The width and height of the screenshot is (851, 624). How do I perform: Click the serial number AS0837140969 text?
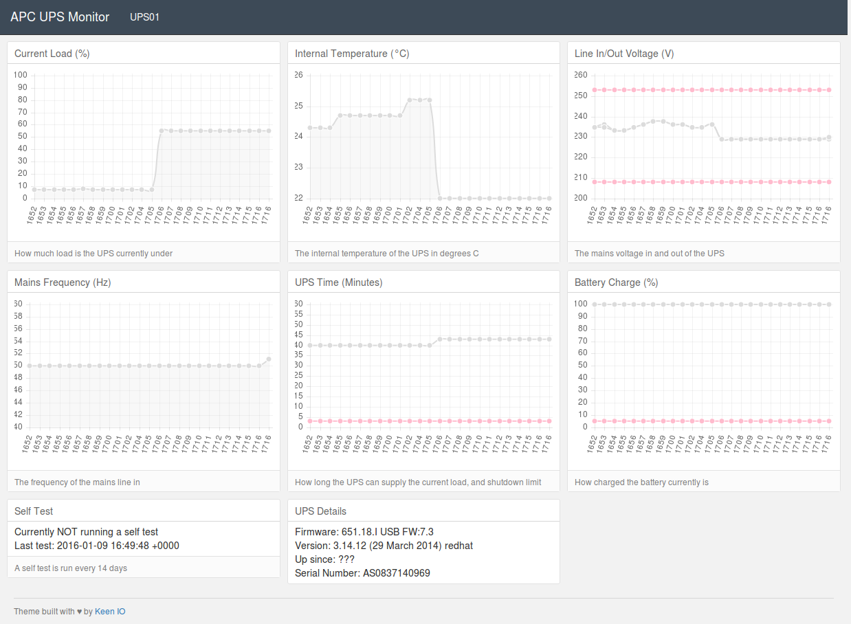pyautogui.click(x=396, y=573)
